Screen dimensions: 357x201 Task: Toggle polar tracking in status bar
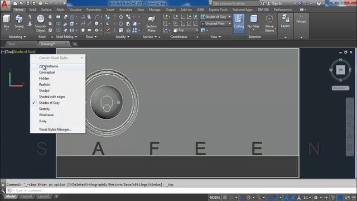pos(249,197)
